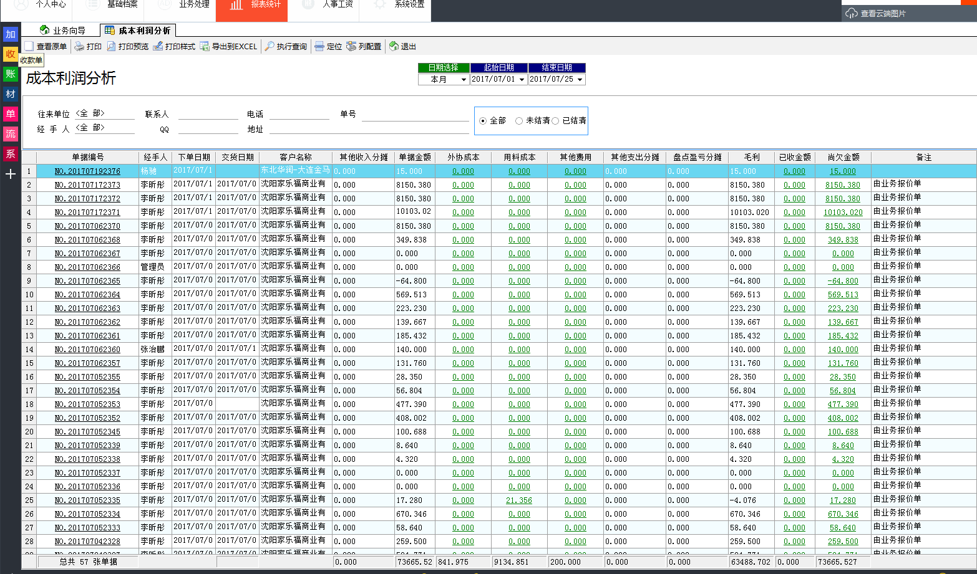Open the 列配置 column configuration tool
This screenshot has height=574, width=977.
coord(351,45)
